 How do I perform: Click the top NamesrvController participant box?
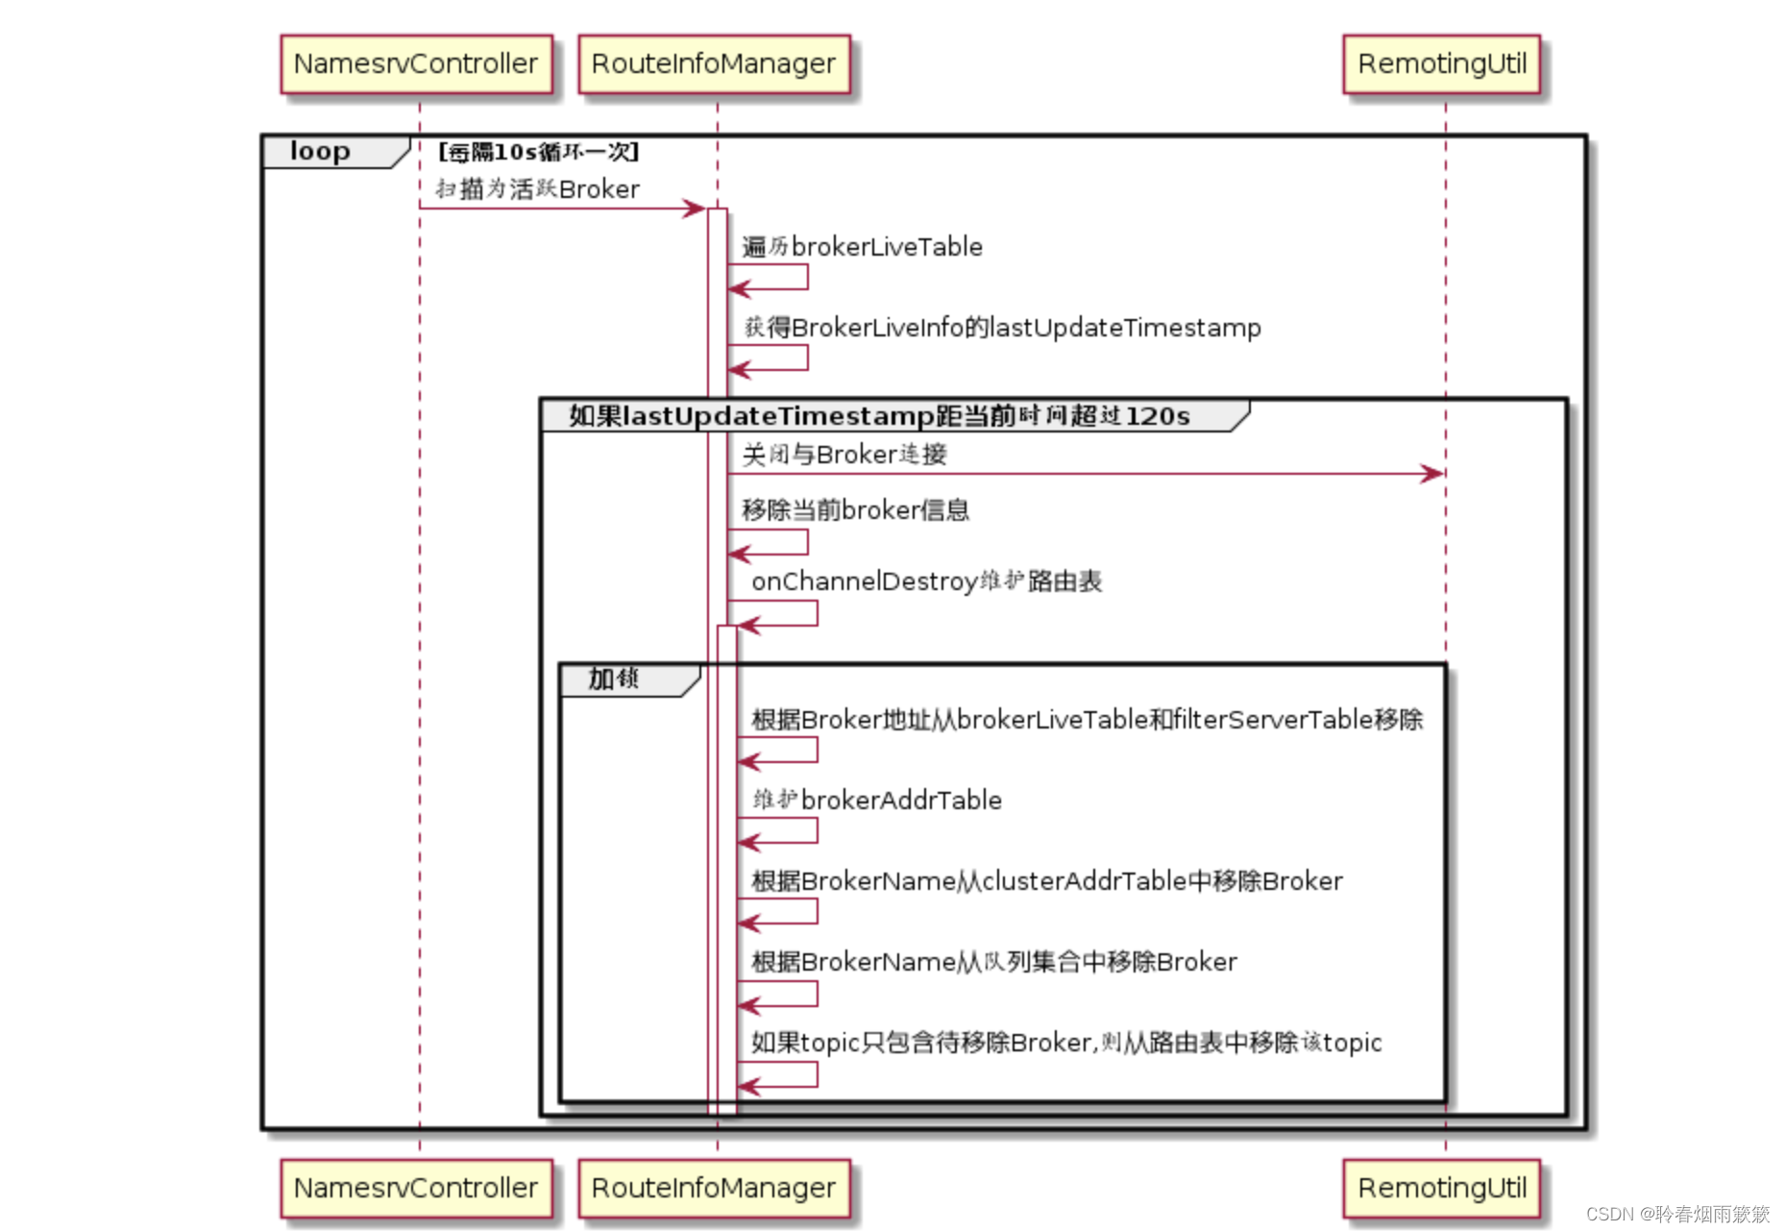click(416, 64)
